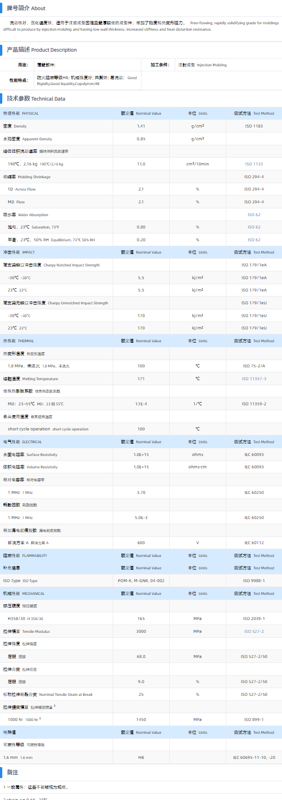Screen dimensions: 282x800
Task: Select the thermal expansion value 1.1E-4
Action: 141,404
